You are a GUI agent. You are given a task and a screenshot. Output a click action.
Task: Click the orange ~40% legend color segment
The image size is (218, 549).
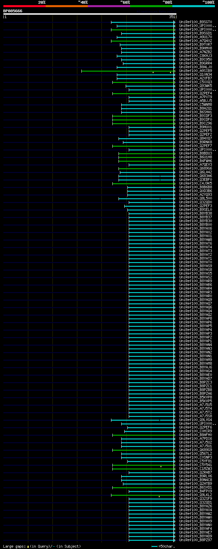pyautogui.click(x=67, y=6)
